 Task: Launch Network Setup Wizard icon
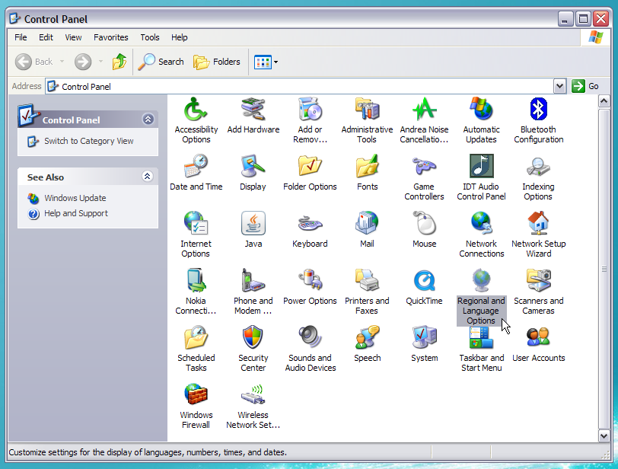[538, 224]
